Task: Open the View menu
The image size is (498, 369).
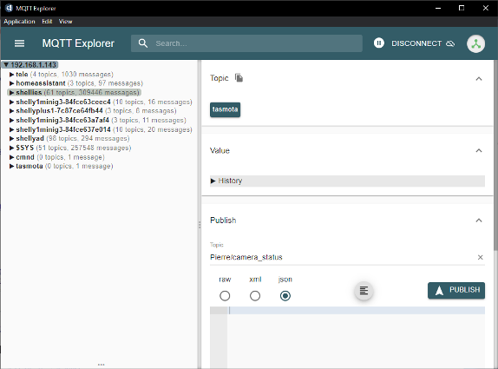Action: (65, 22)
